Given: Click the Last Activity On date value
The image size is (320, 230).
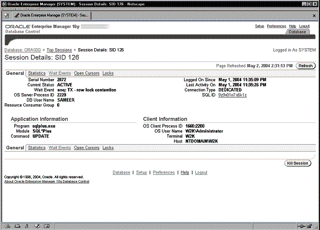Looking at the screenshot, I should [x=242, y=85].
